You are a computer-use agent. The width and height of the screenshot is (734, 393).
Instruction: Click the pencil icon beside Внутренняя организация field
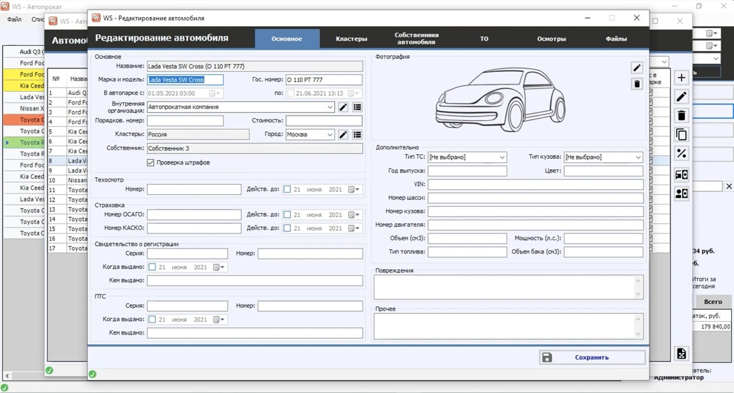click(x=343, y=107)
